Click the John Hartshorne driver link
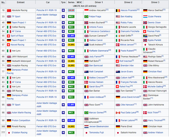 click(x=156, y=105)
